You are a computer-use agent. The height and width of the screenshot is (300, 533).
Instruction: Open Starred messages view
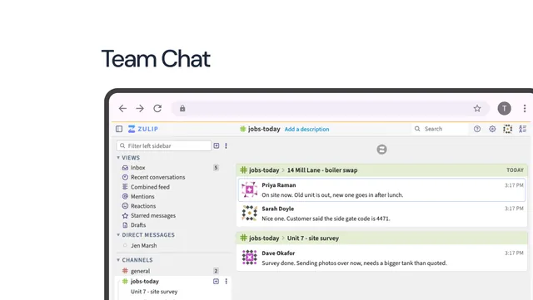pyautogui.click(x=153, y=215)
